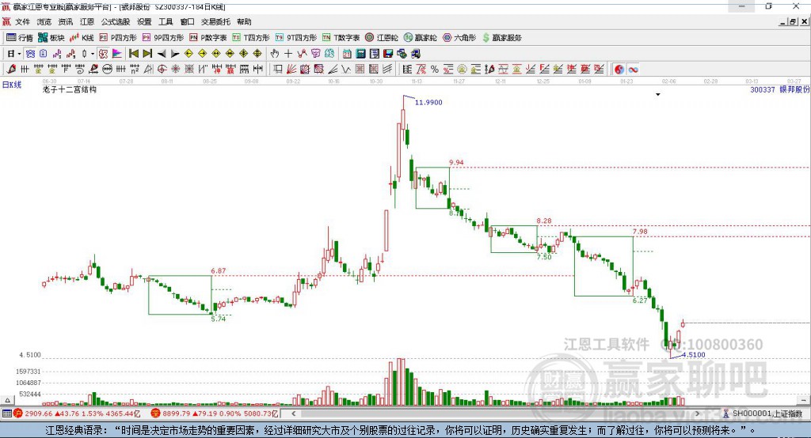
Task: Click the 5.74 low label
Action: pyautogui.click(x=219, y=319)
